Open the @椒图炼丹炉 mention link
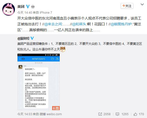The height and width of the screenshot is (118, 147). 121,24
